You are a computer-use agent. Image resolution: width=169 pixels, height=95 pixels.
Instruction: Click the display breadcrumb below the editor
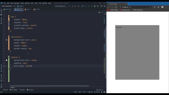(13, 88)
